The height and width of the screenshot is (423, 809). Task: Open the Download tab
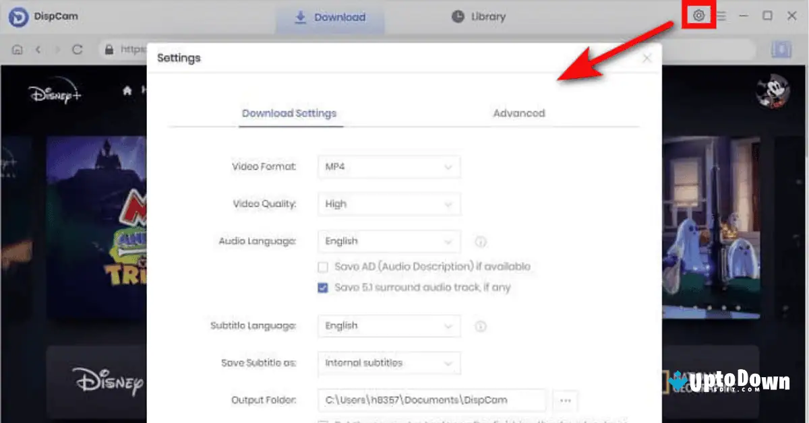[x=330, y=17]
